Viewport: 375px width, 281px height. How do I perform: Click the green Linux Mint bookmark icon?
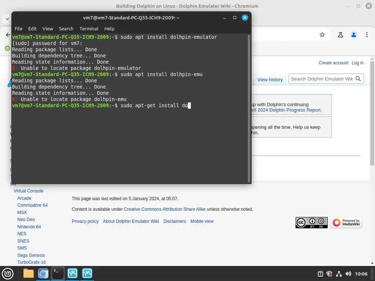pyautogui.click(x=7, y=49)
